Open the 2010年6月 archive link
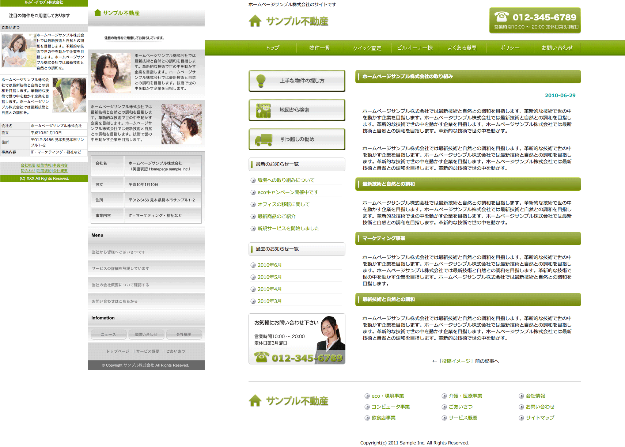The width and height of the screenshot is (625, 447). pyautogui.click(x=269, y=265)
